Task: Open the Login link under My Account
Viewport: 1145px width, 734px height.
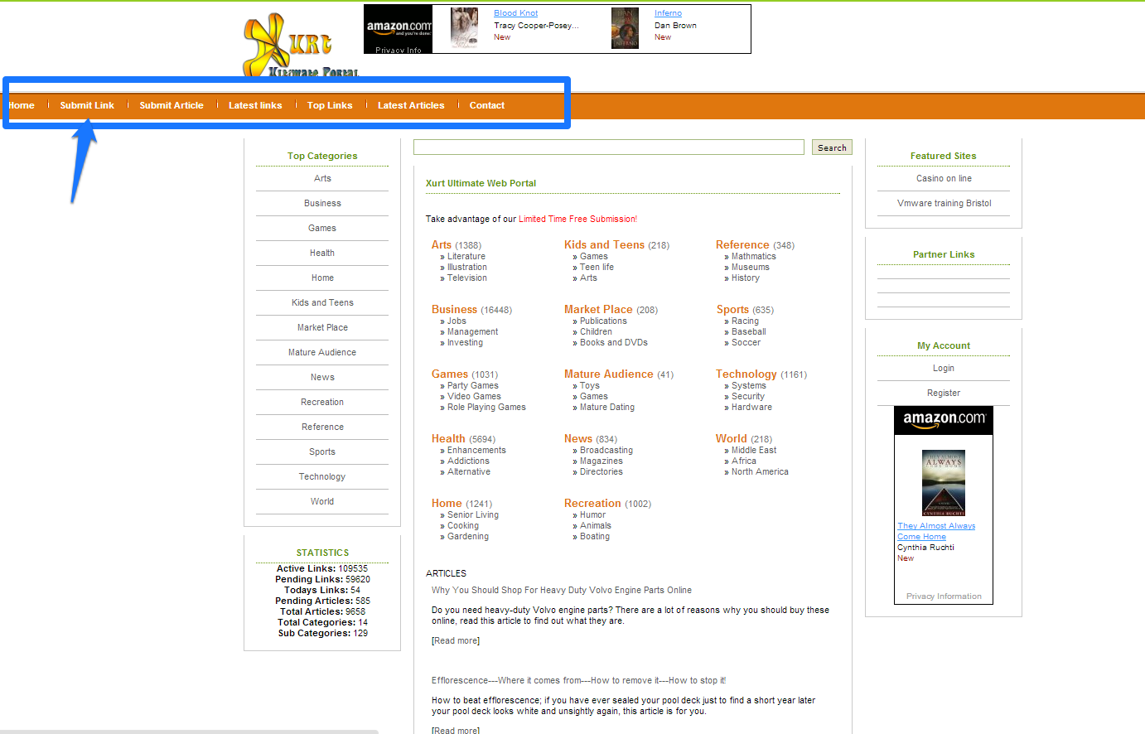Action: click(943, 369)
